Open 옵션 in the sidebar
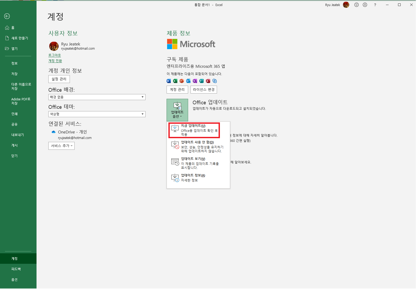 tap(18, 280)
